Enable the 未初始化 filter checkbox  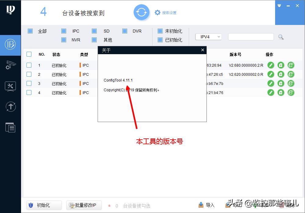point(160,31)
